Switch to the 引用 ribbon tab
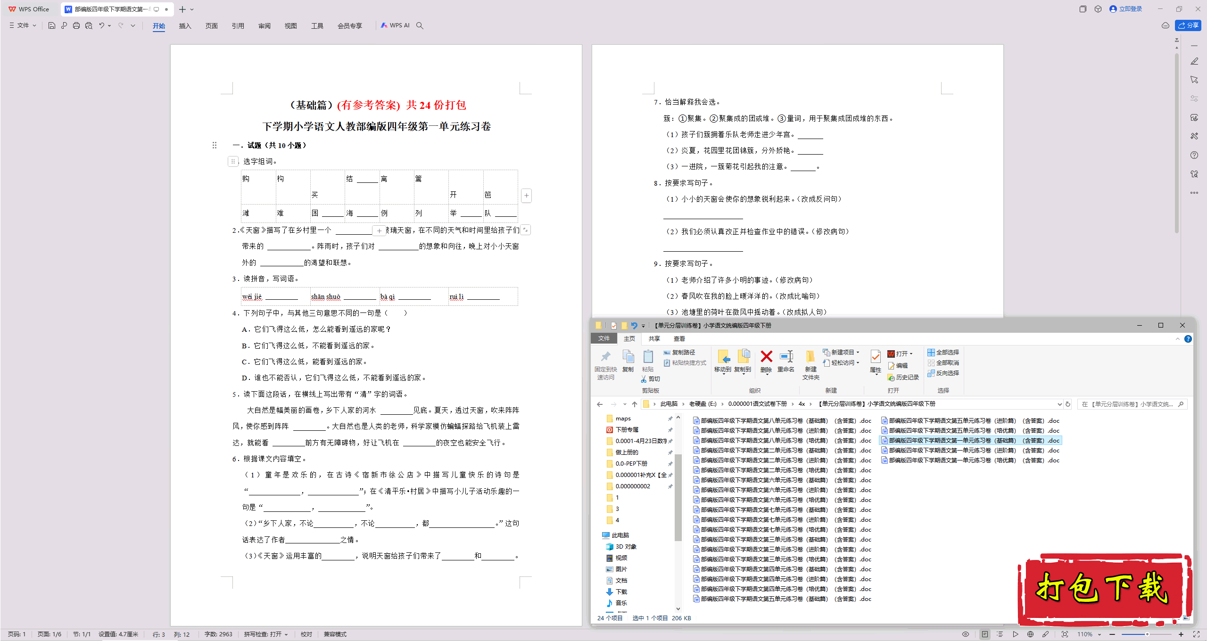This screenshot has height=641, width=1207. [238, 26]
